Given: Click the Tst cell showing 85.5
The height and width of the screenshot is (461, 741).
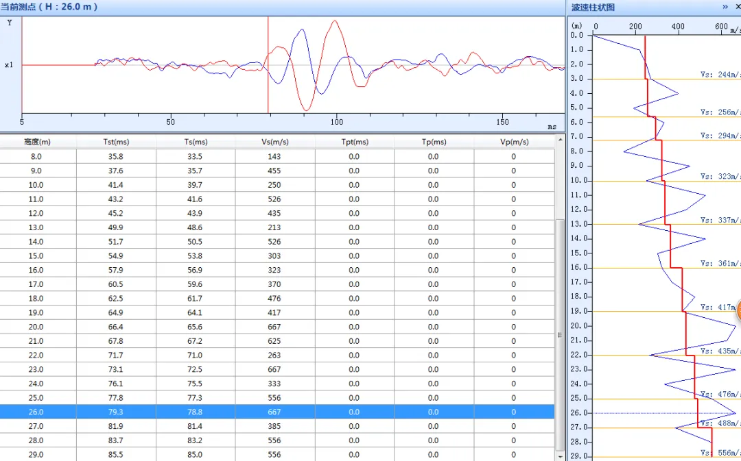Looking at the screenshot, I should [115, 454].
